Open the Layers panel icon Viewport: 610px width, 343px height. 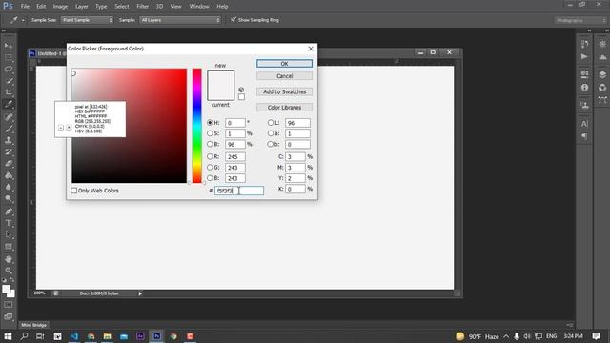pyautogui.click(x=602, y=74)
